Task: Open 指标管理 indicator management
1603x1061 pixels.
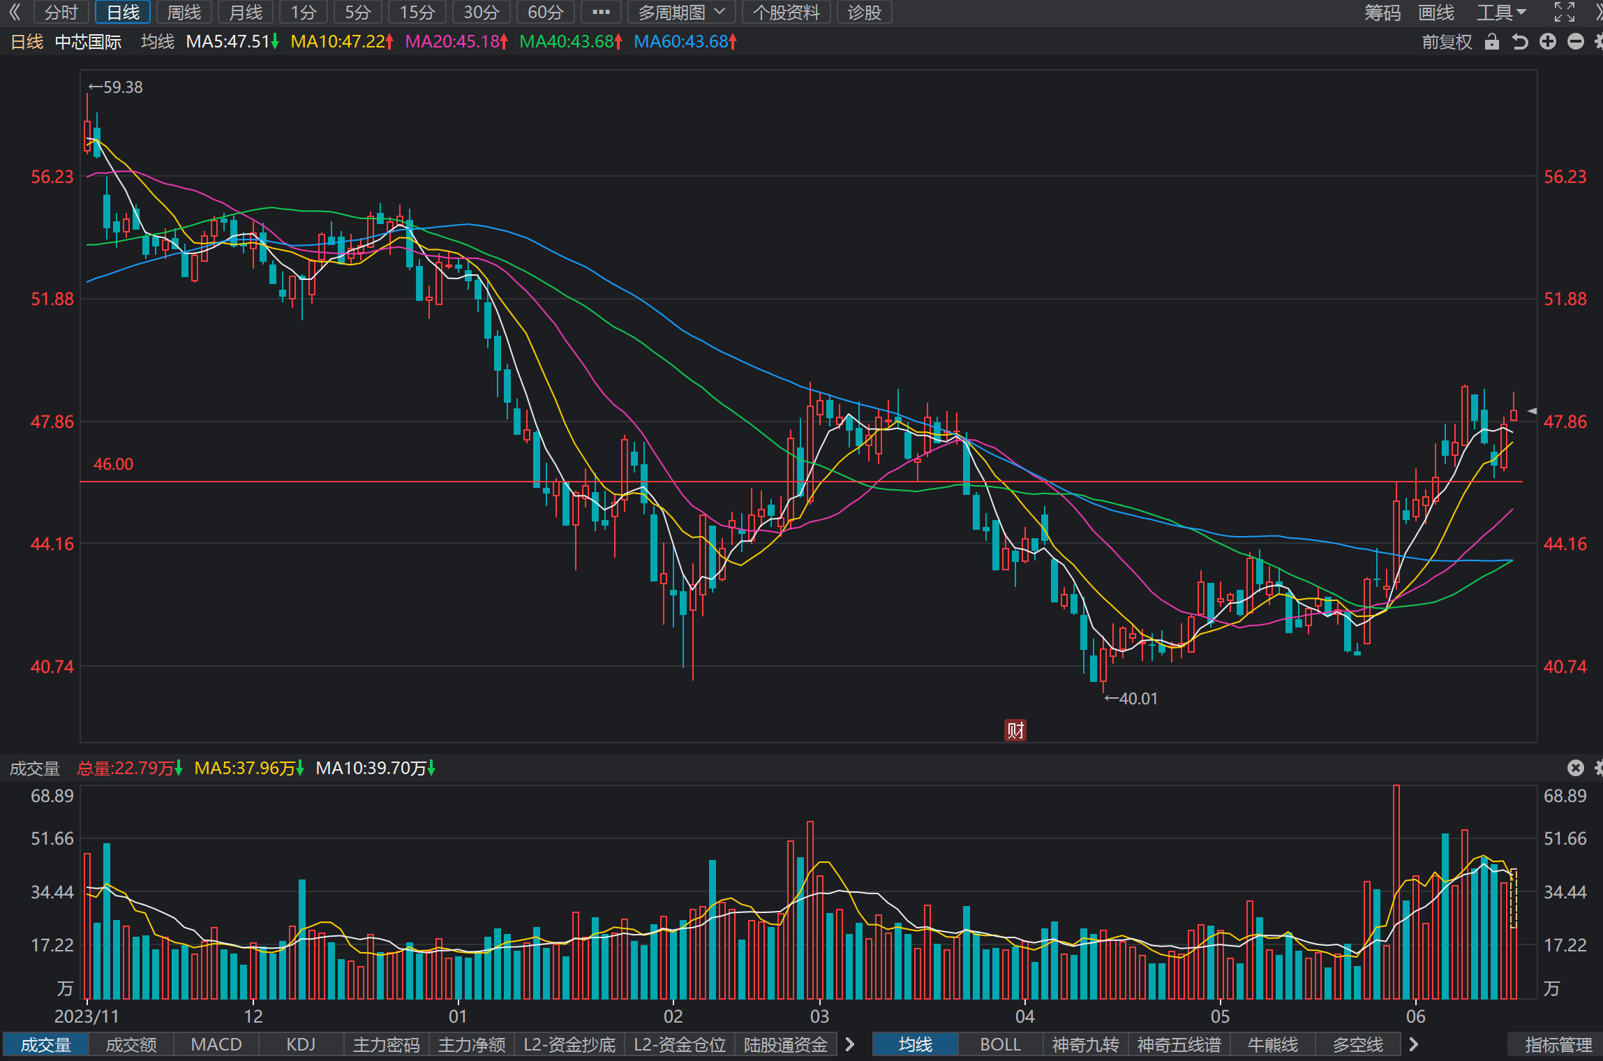Action: coord(1558,1045)
